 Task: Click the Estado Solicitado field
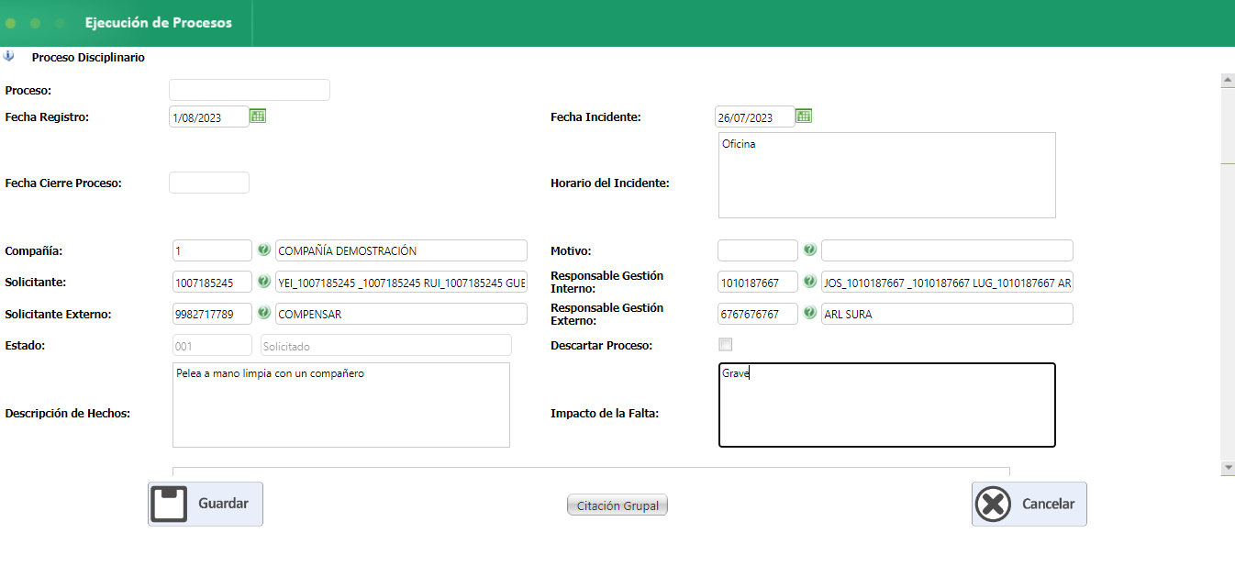click(x=386, y=345)
